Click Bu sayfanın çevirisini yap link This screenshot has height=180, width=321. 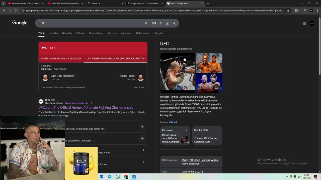tap(77, 103)
